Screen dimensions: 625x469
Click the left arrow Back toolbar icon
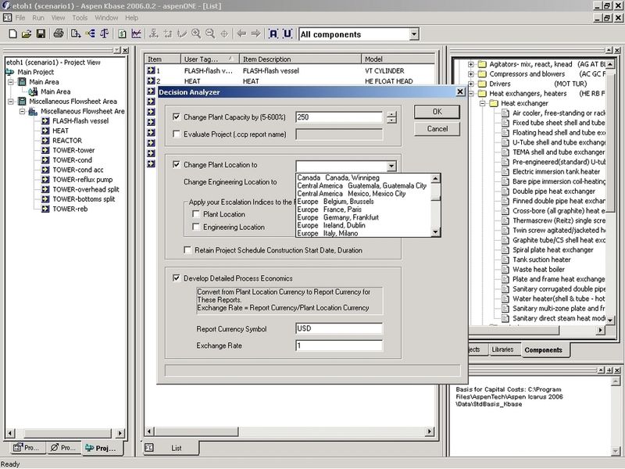241,34
